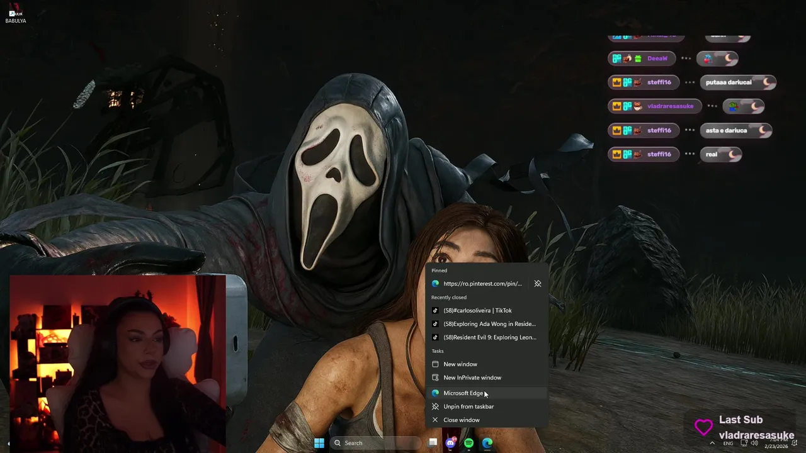Image resolution: width=806 pixels, height=453 pixels.
Task: Click the Unpin from taskbar icon
Action: 435,406
